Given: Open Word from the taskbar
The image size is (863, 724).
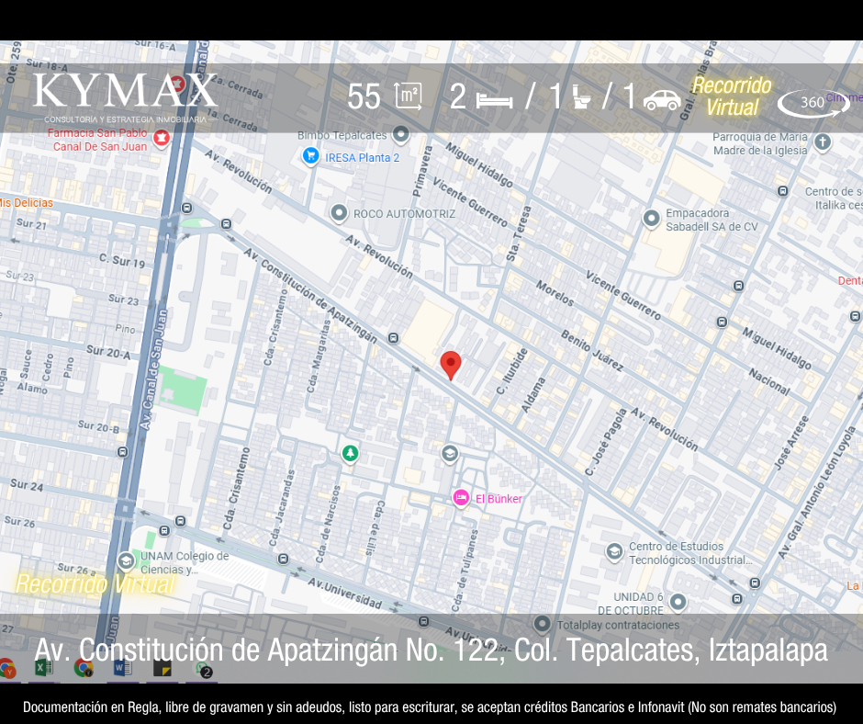Looking at the screenshot, I should pos(122,668).
